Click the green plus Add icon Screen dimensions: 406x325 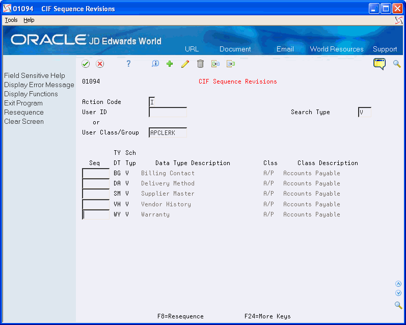170,64
